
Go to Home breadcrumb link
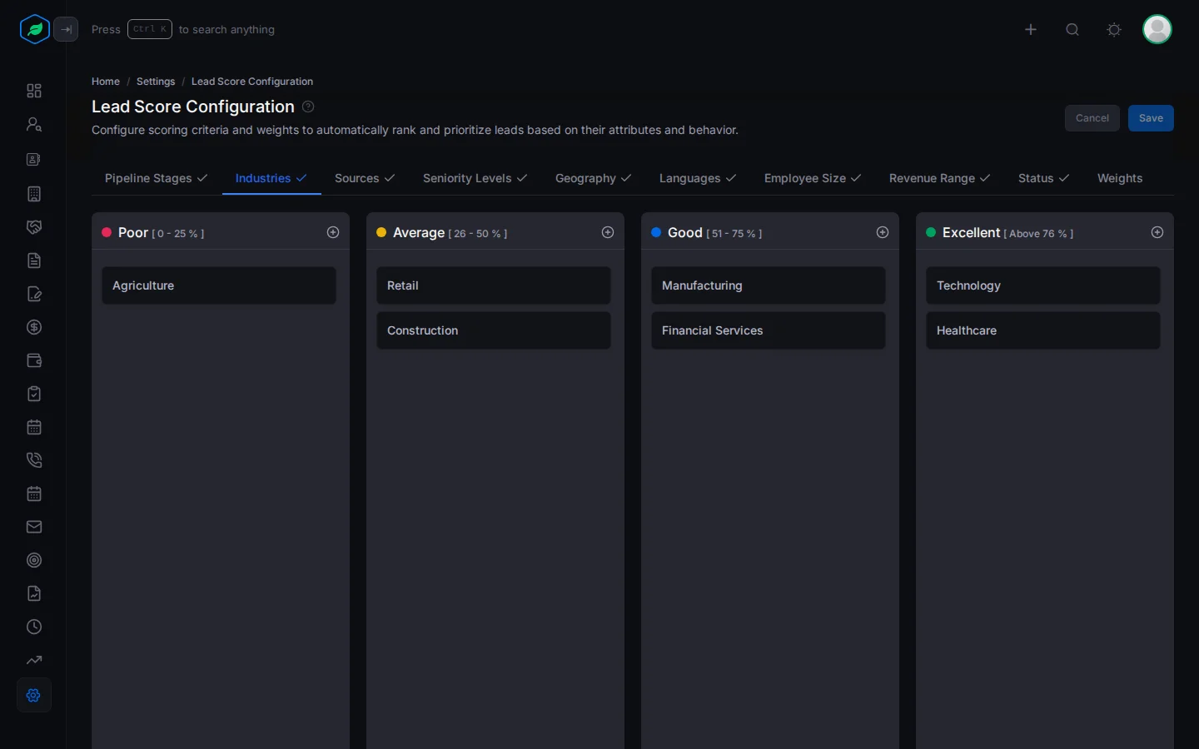(106, 82)
